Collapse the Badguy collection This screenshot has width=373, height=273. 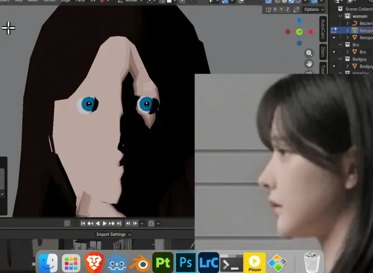[x=340, y=59]
